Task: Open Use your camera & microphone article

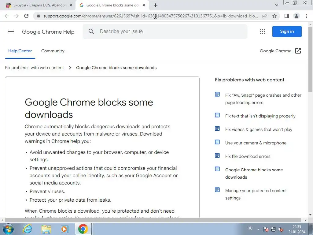Action: tap(256, 143)
